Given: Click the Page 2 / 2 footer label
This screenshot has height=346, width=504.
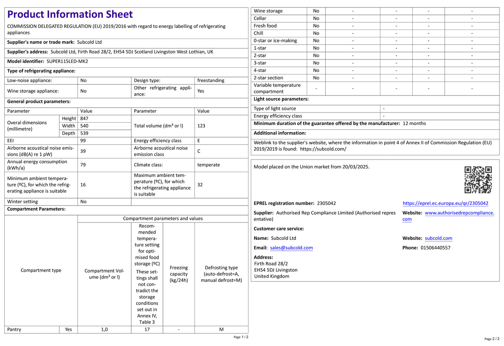Looking at the screenshot, I should 492,339.
